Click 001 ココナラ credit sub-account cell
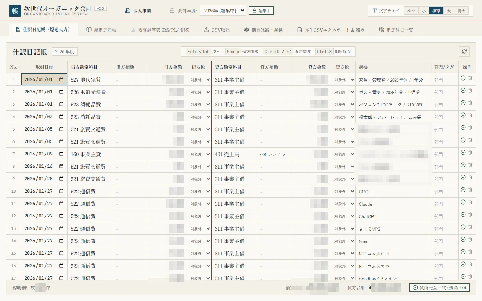The height and width of the screenshot is (301, 482). click(274, 154)
